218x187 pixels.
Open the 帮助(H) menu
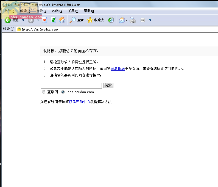click(x=90, y=11)
